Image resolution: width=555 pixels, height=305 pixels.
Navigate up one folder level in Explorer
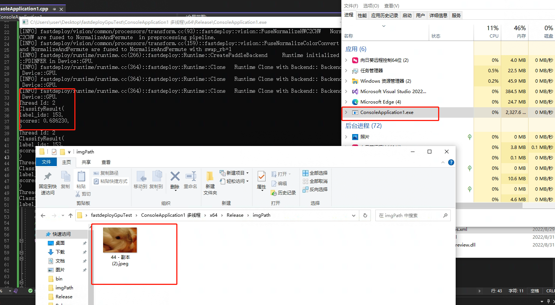[x=71, y=215]
